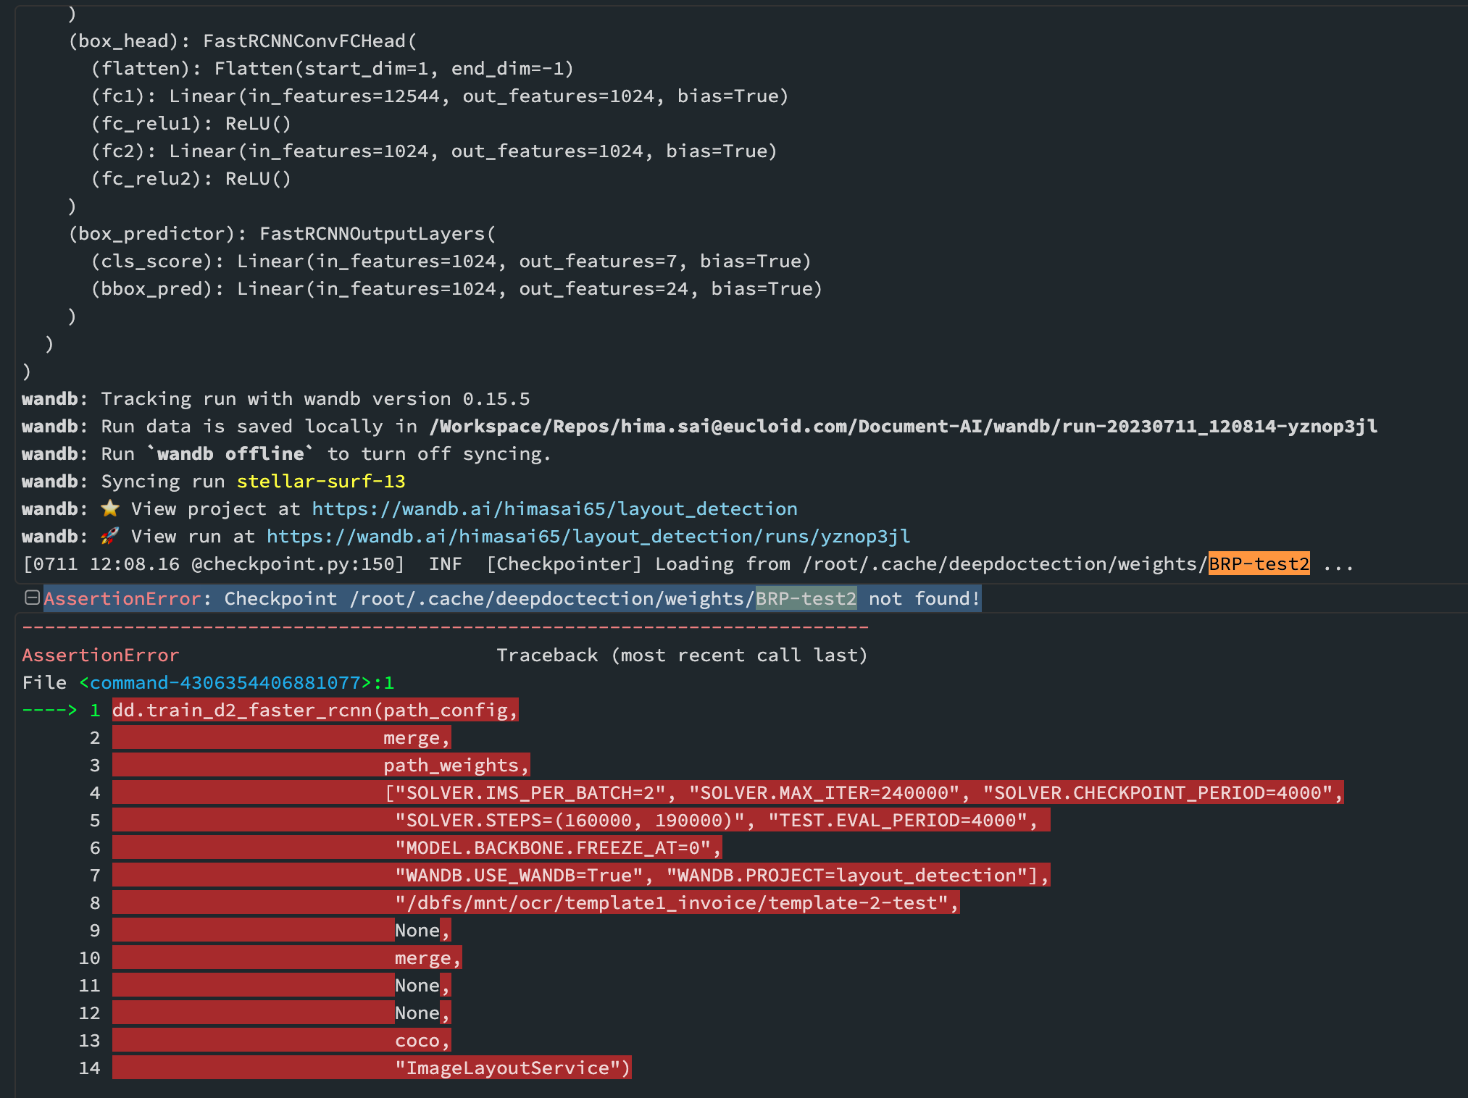The image size is (1468, 1098).
Task: Click the rocket icon before the run link
Action: click(110, 536)
